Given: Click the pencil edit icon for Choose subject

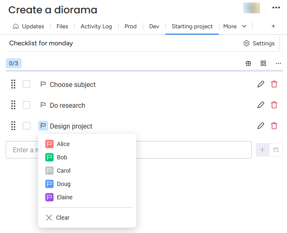Looking at the screenshot, I should click(x=261, y=84).
